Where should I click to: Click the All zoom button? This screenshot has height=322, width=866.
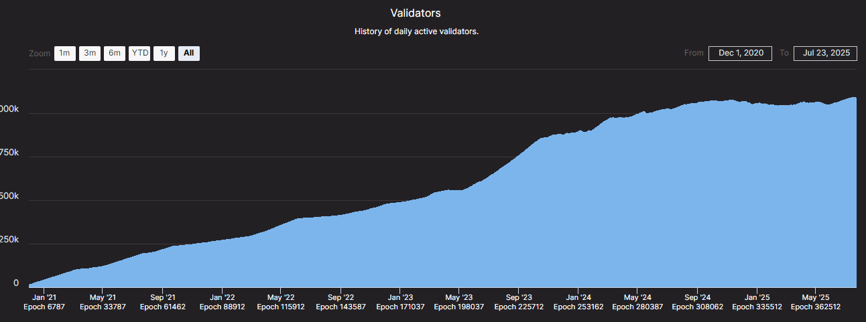pyautogui.click(x=188, y=54)
